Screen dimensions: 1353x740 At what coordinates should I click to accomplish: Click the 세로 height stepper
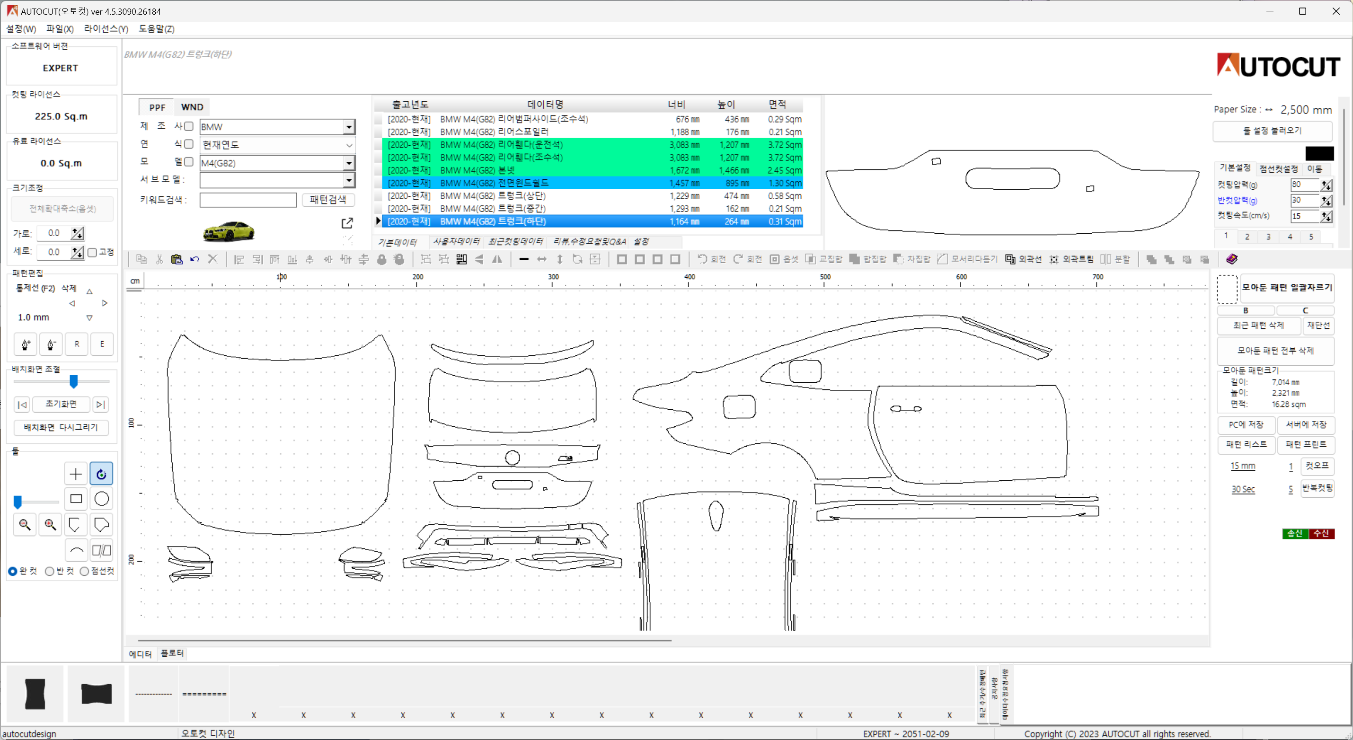tap(78, 252)
